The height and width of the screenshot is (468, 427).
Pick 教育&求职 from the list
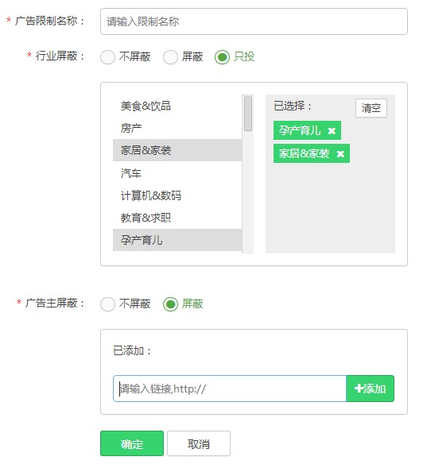[x=177, y=218]
